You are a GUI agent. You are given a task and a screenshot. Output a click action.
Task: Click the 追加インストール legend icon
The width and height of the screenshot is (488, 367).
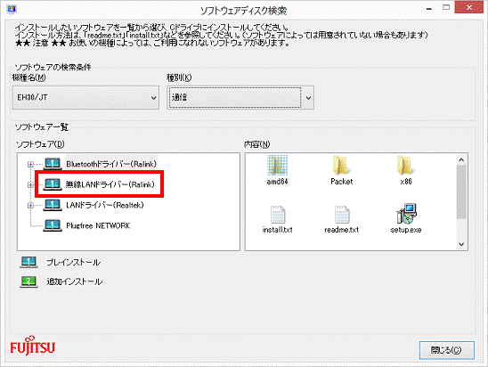pyautogui.click(x=28, y=281)
